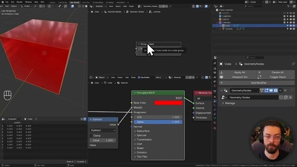The width and height of the screenshot is (297, 167).
Task: Pin the properties editor context
Action: (293, 64)
